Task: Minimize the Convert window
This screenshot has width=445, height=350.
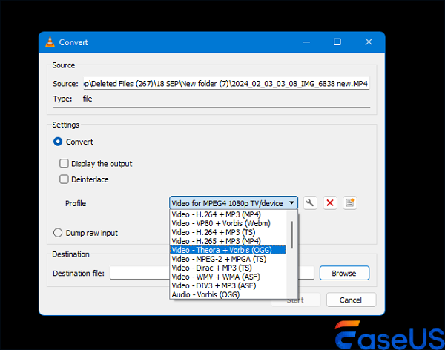Action: (x=306, y=42)
